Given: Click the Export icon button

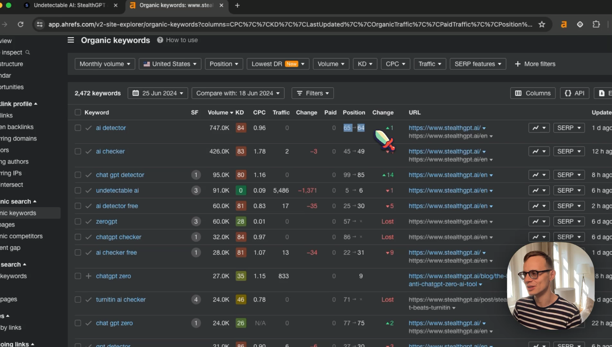Looking at the screenshot, I should 603,93.
